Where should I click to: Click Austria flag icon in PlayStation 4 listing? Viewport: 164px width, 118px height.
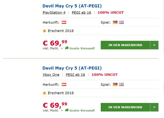pos(64,22)
